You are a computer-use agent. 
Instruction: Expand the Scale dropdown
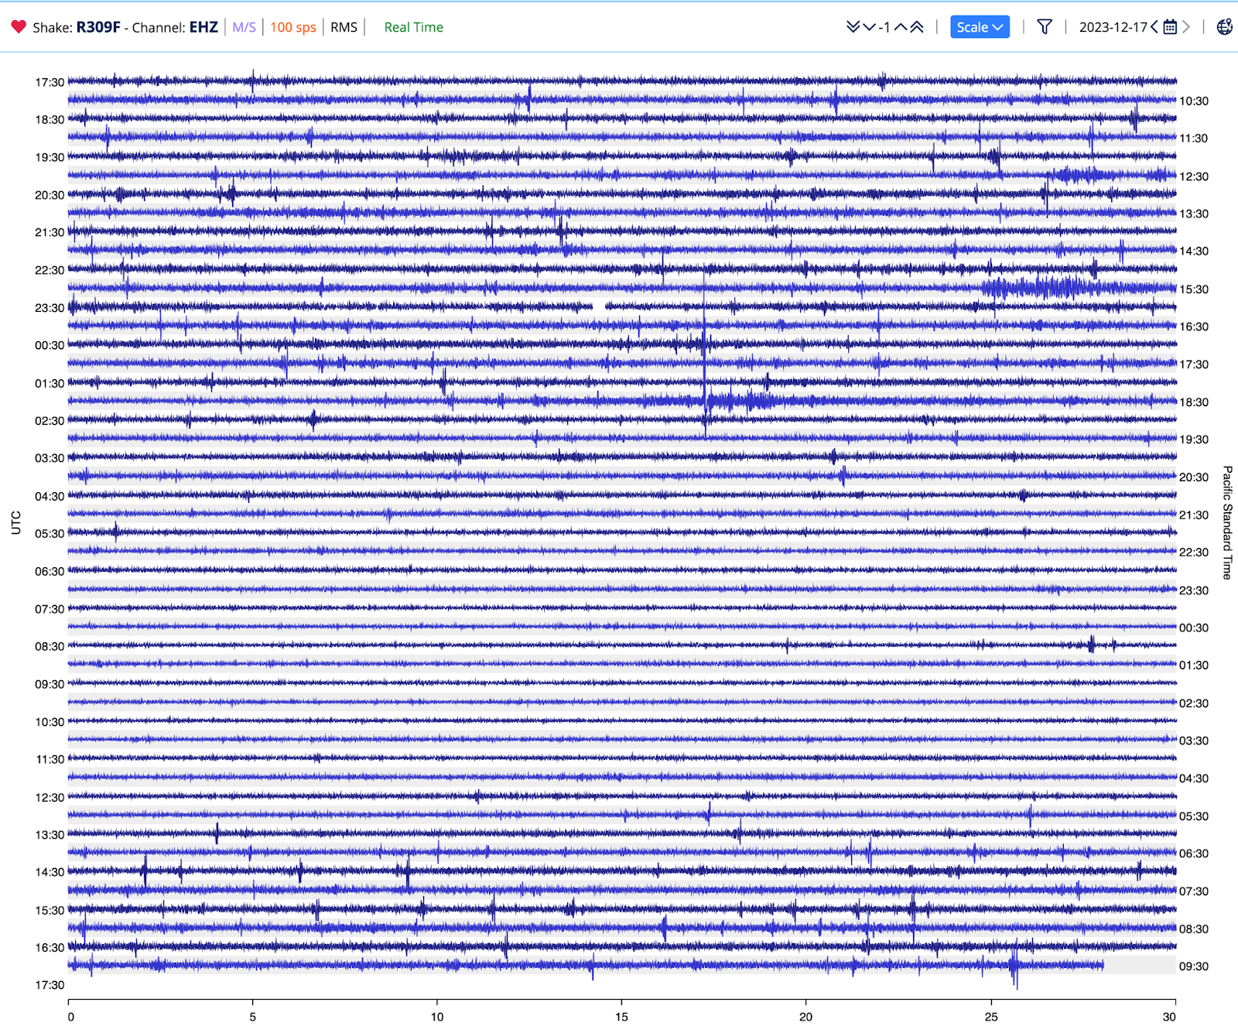tap(979, 27)
